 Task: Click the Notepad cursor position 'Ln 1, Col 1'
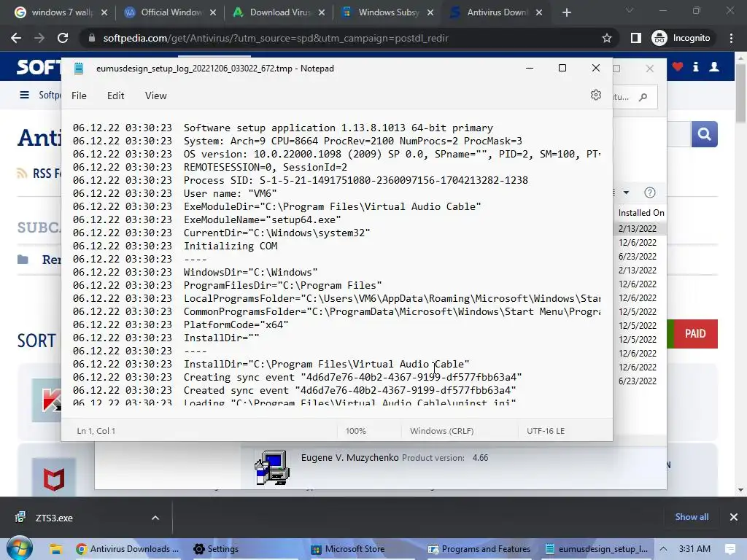(96, 431)
